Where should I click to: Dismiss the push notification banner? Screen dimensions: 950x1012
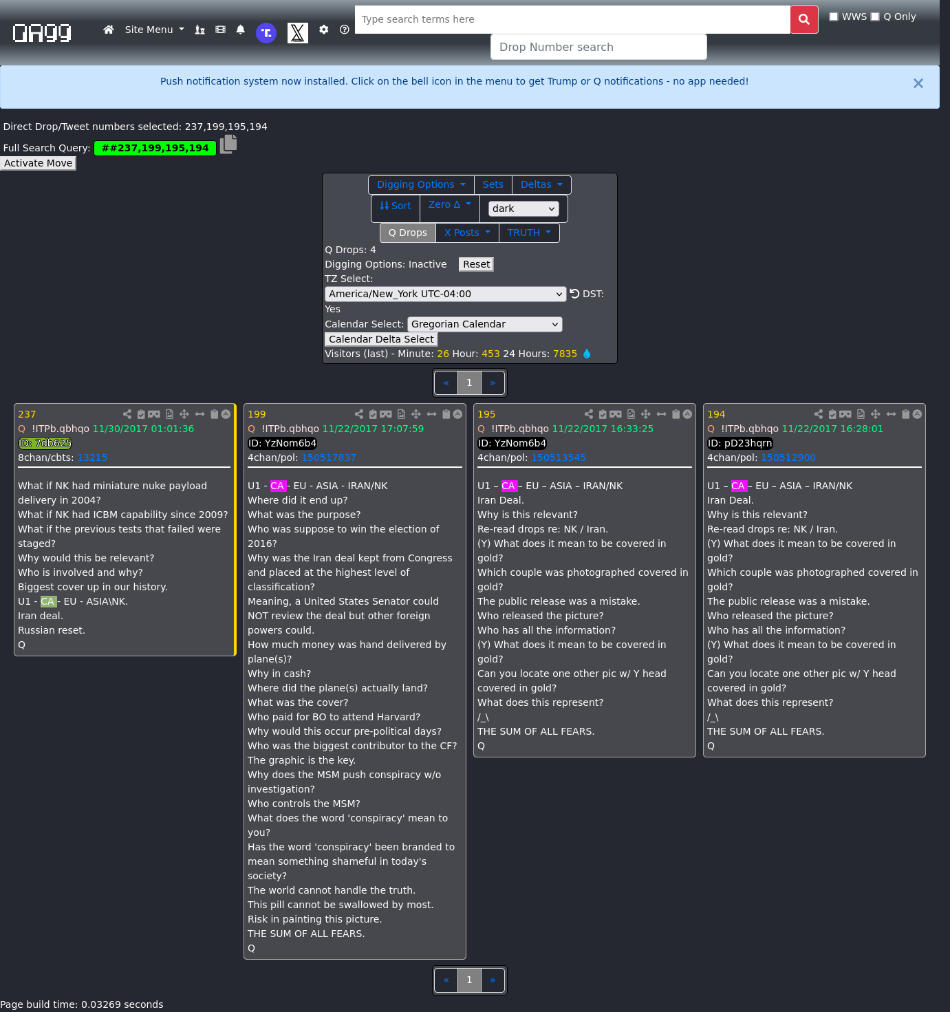click(x=918, y=83)
